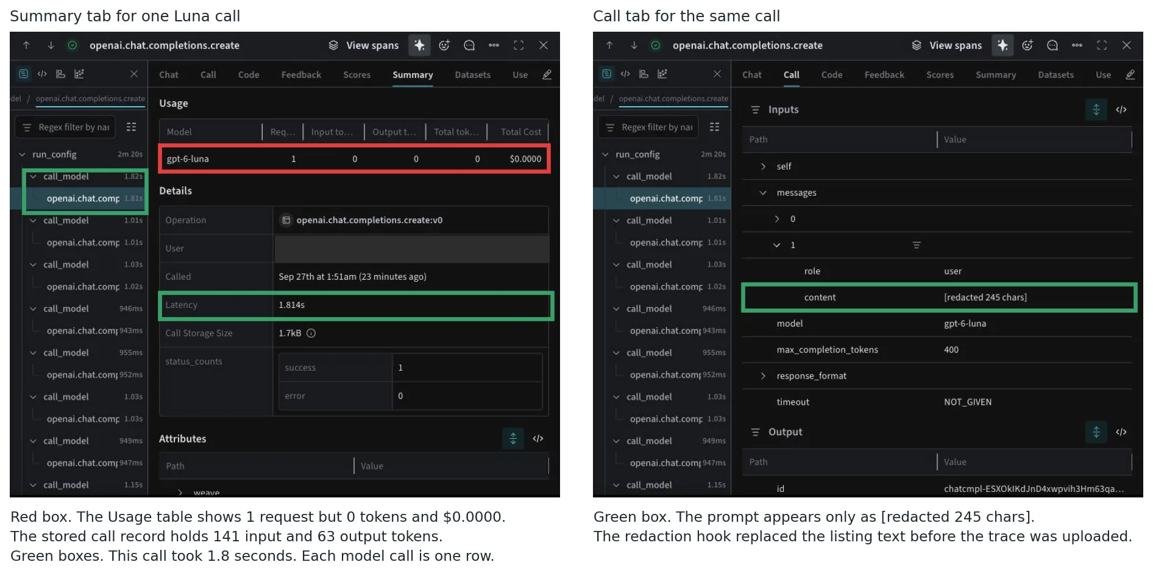Toggle tree layout icon beside left Regex filter
This screenshot has width=1153, height=573.
(x=131, y=127)
